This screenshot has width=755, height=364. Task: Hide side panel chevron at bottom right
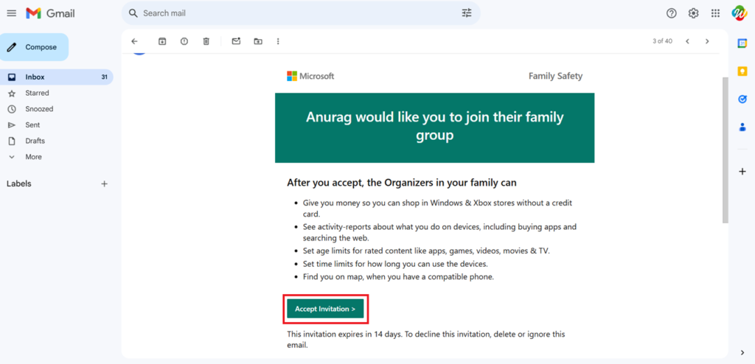[742, 353]
